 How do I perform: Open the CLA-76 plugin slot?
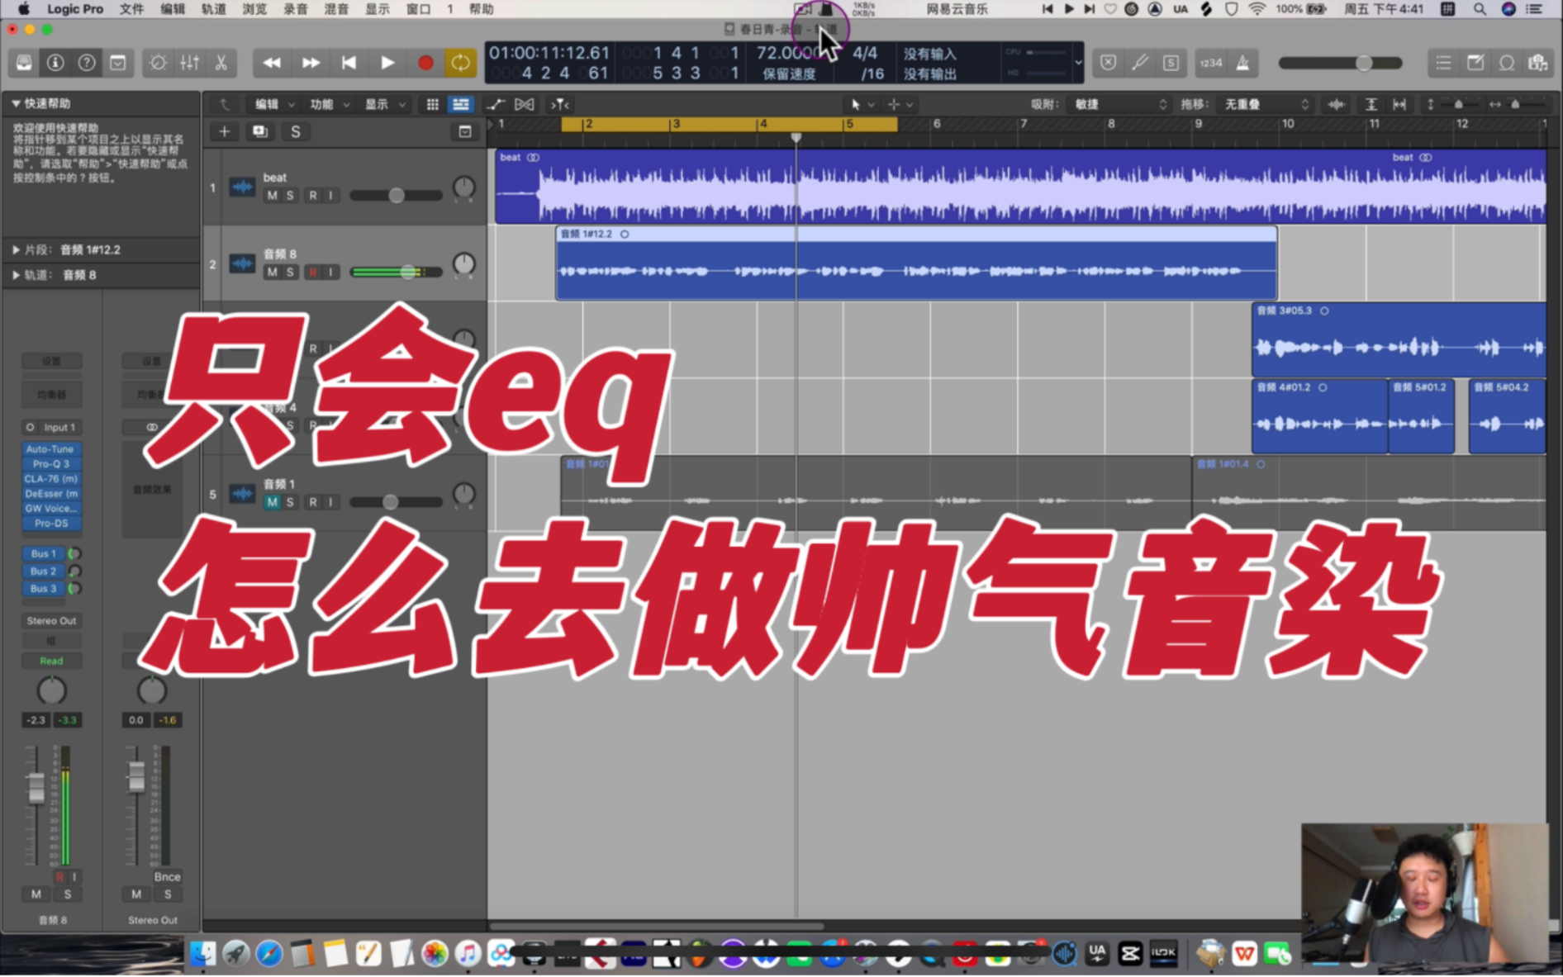point(50,479)
